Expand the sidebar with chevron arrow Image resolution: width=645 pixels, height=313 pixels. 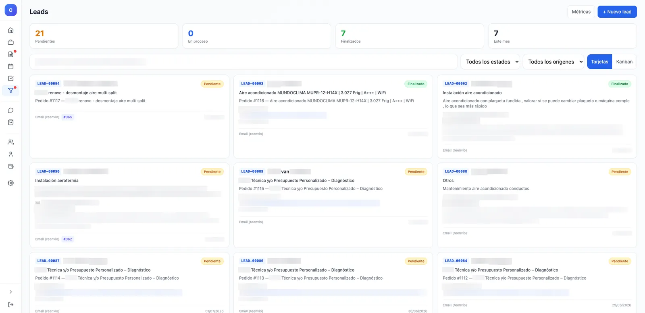[x=11, y=292]
